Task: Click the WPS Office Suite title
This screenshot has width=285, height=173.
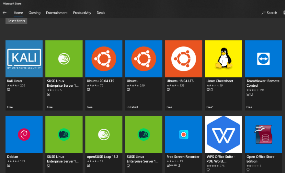Action: (x=221, y=159)
